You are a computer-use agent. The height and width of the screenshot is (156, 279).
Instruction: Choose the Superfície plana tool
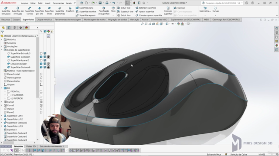click(x=85, y=8)
